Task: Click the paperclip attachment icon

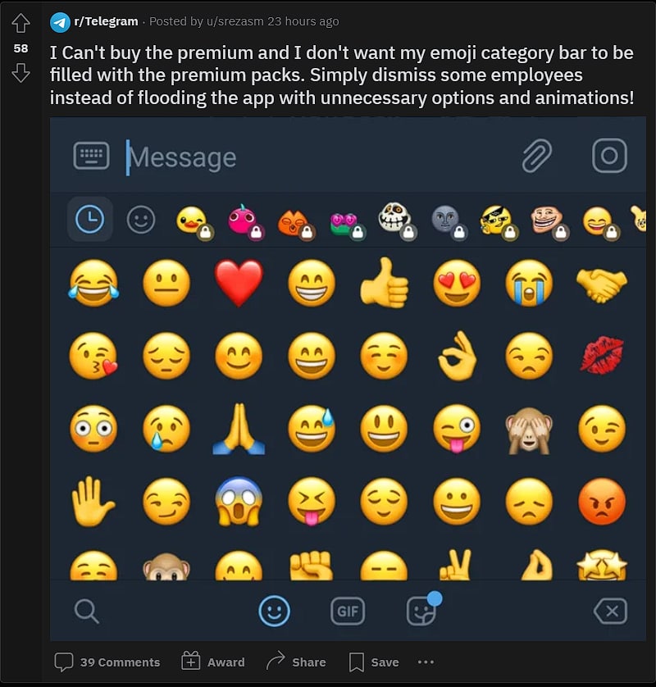Action: pos(537,156)
